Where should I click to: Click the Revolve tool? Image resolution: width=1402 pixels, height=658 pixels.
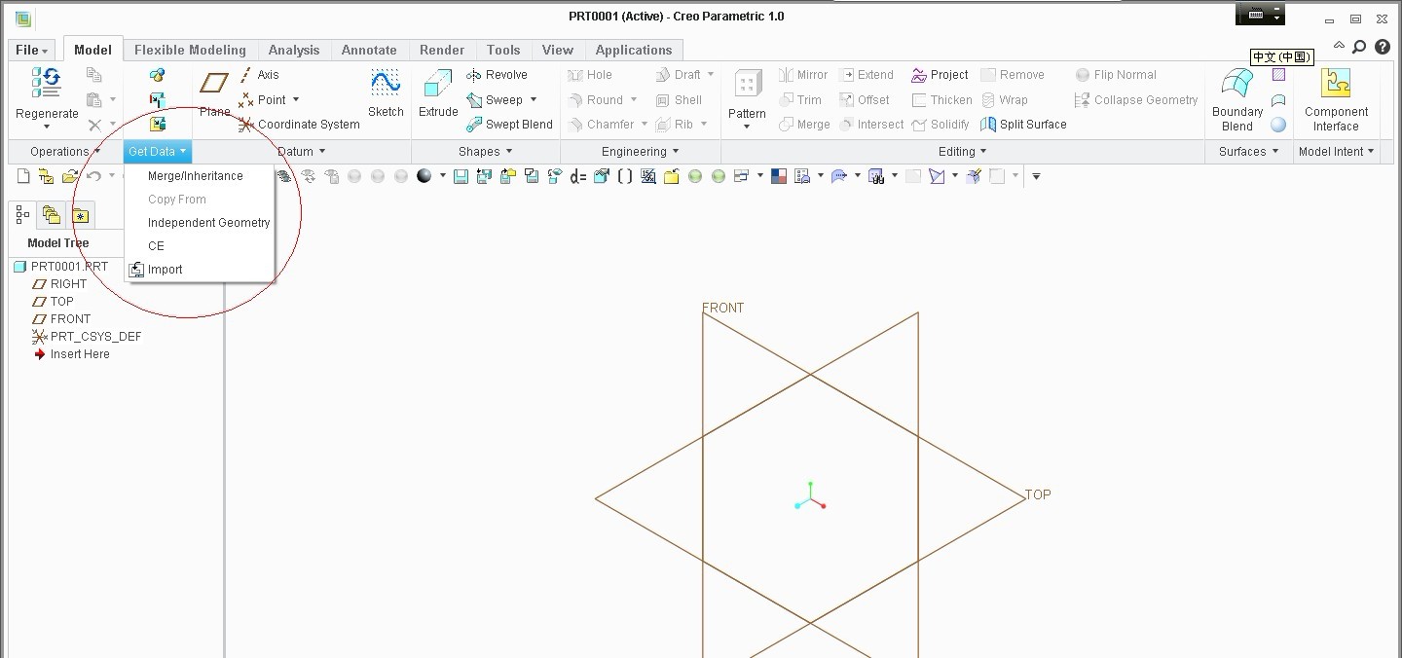click(x=500, y=74)
